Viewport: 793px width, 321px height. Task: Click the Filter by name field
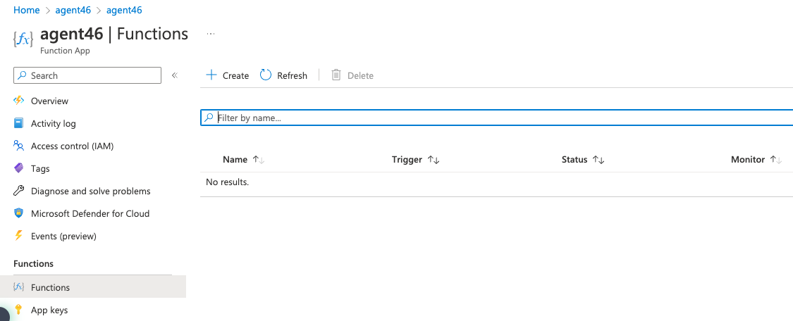(x=497, y=118)
